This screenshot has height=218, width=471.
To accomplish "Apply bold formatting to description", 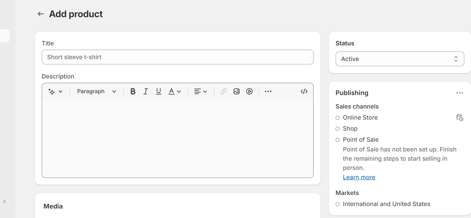I will (x=133, y=91).
